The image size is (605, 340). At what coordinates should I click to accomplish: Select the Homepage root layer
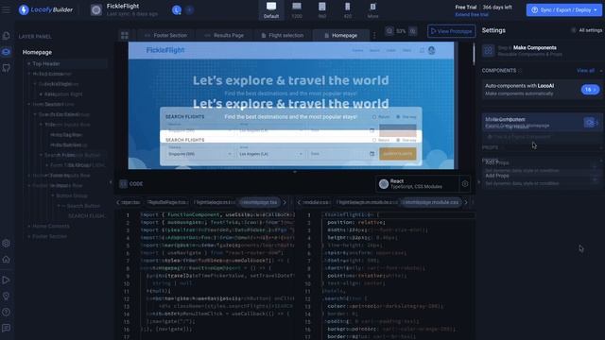37,52
